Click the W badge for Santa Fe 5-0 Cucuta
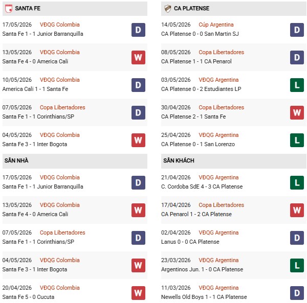The image size is (307, 303). tap(138, 293)
